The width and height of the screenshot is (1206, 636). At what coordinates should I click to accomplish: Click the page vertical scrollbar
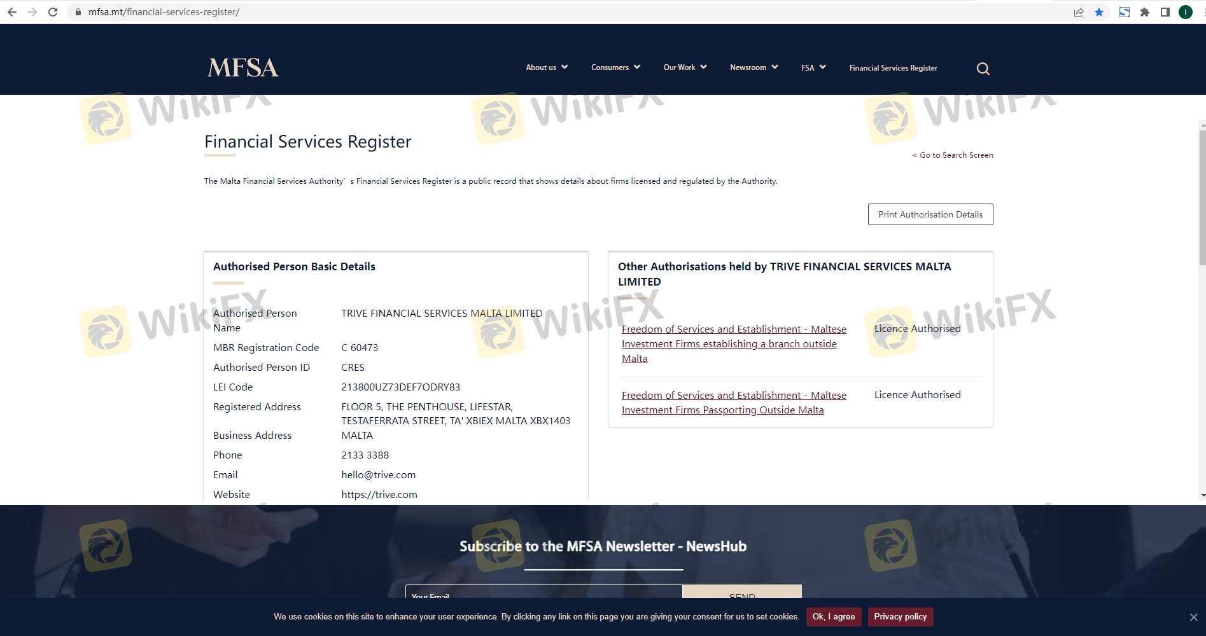(1202, 197)
